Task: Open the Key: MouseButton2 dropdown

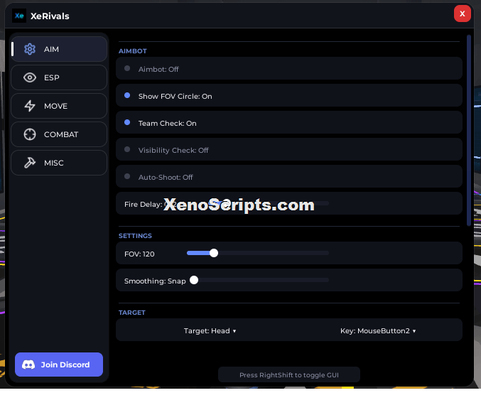Action: (378, 331)
